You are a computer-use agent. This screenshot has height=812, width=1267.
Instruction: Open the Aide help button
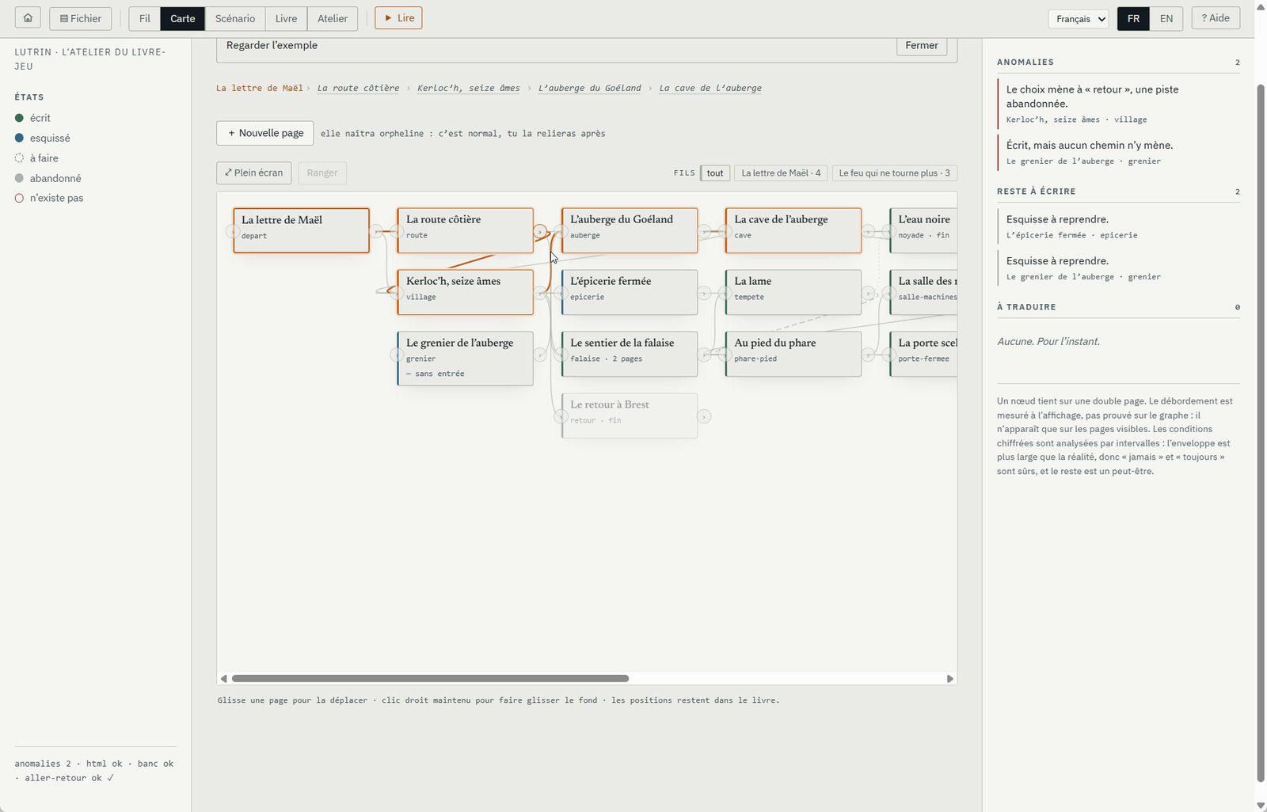[1216, 18]
